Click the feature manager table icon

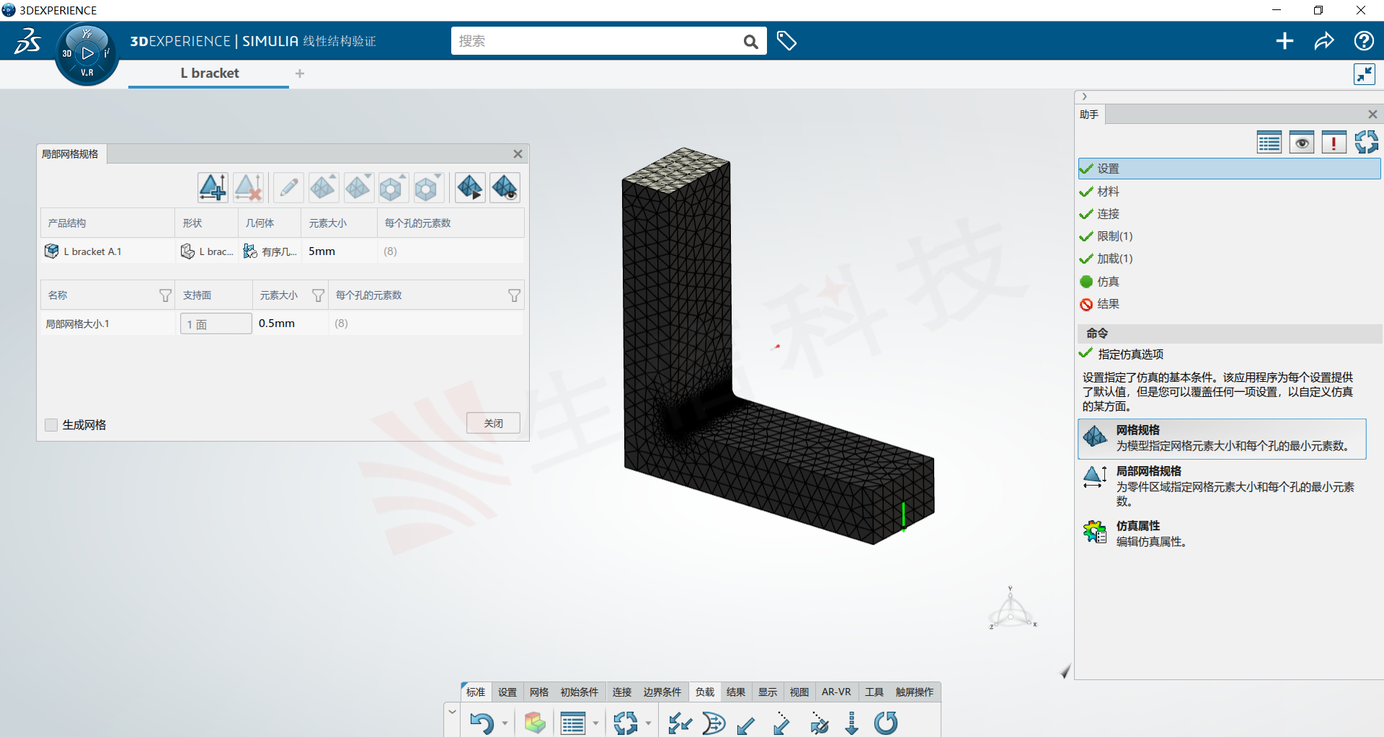pos(573,723)
